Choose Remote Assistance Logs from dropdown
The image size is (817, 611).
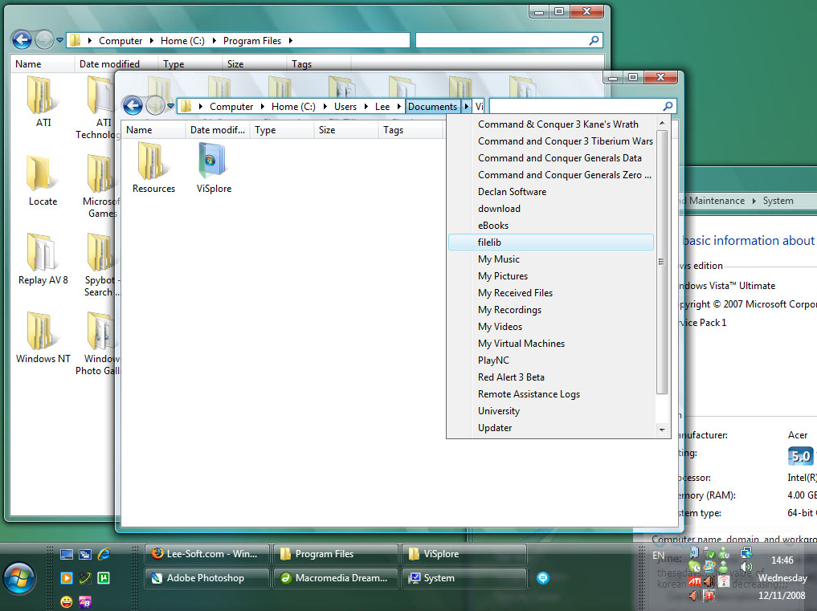tap(551, 394)
